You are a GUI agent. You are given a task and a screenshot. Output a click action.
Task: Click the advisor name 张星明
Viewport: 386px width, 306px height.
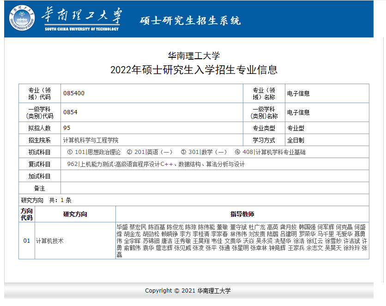[x=240, y=248]
